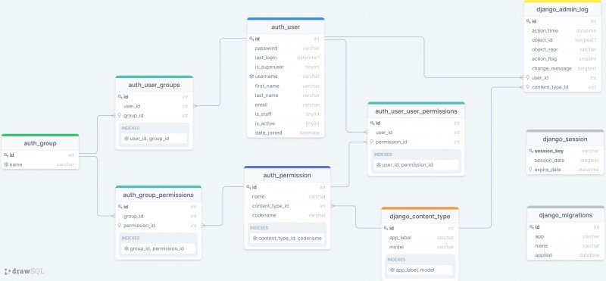Select the password column in auth_user

pos(286,48)
